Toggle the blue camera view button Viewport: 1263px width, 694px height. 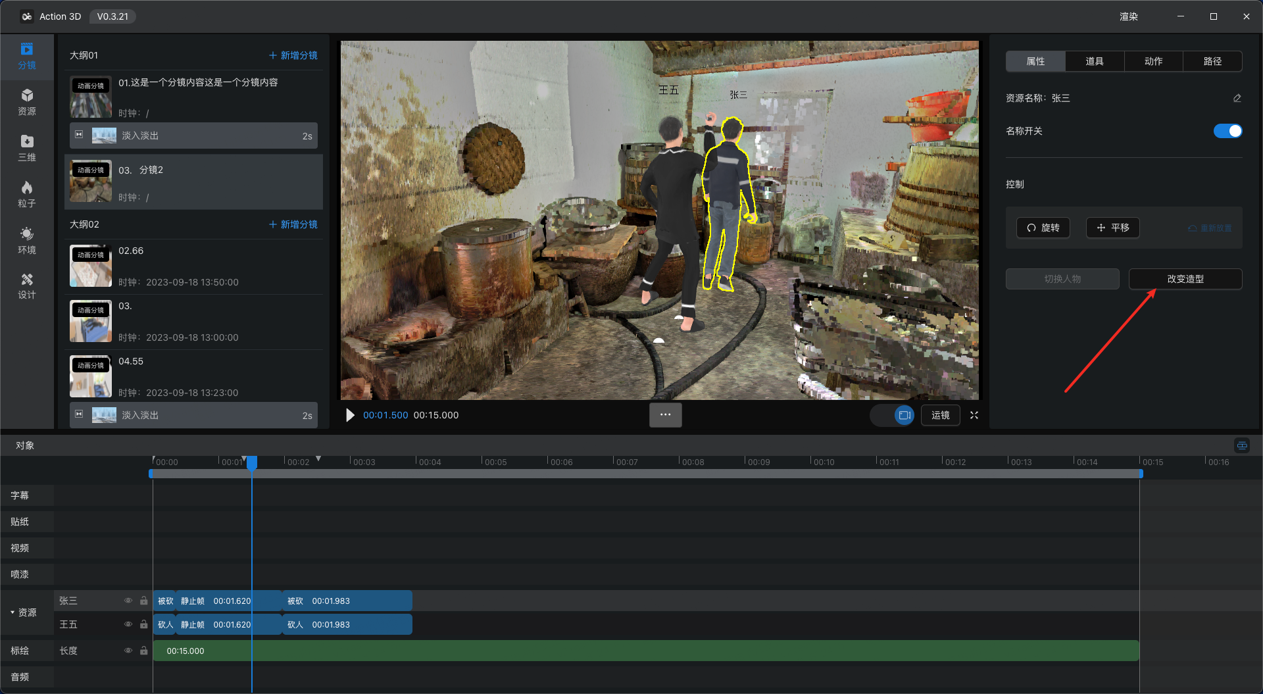click(x=904, y=415)
